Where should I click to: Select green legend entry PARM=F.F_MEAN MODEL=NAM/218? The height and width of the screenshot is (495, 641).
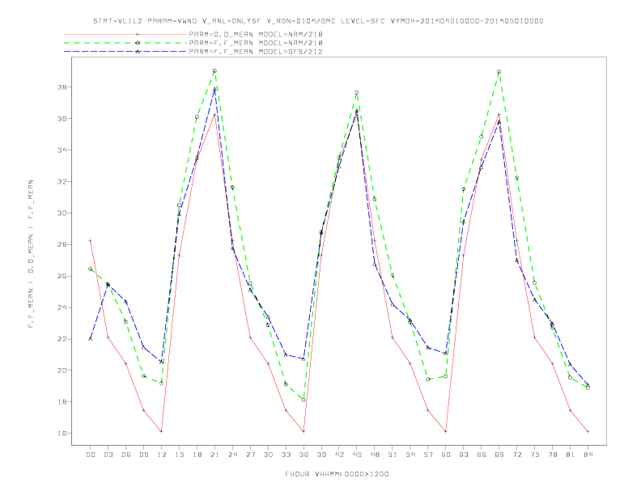pos(256,43)
